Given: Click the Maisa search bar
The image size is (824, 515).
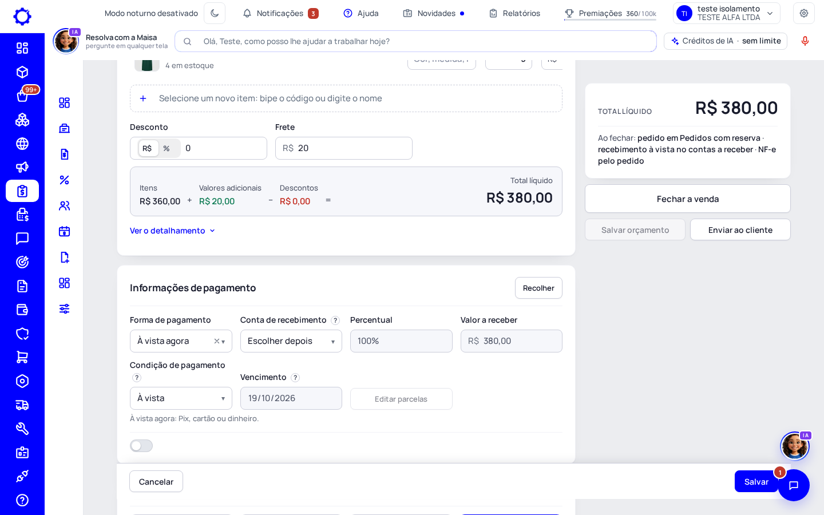Looking at the screenshot, I should (x=415, y=41).
